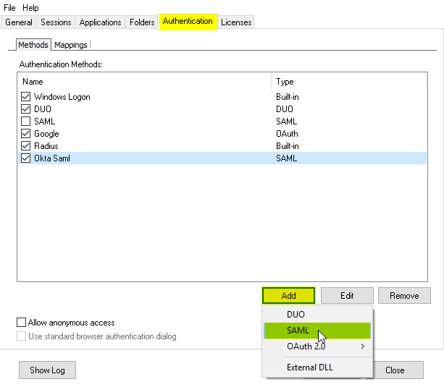Choose External DLL from the Add menu

pos(317,367)
